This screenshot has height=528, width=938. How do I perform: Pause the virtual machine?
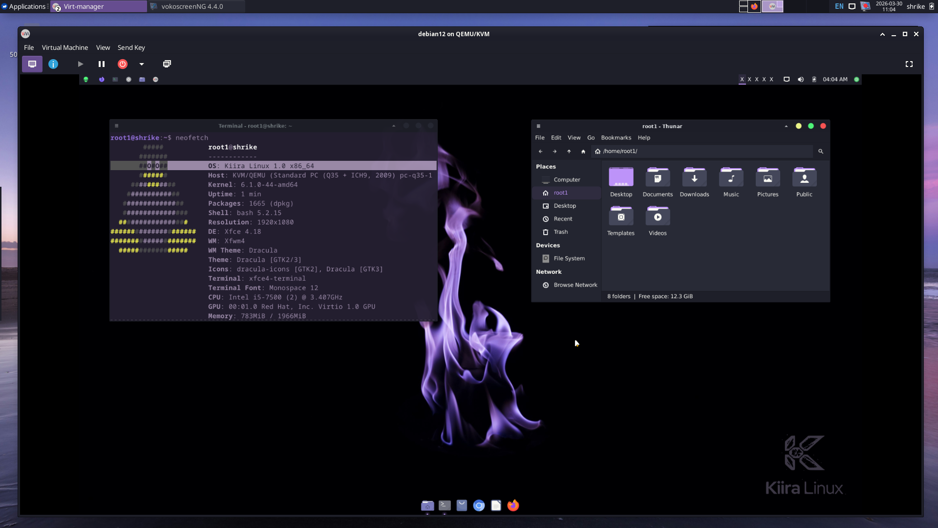102,64
